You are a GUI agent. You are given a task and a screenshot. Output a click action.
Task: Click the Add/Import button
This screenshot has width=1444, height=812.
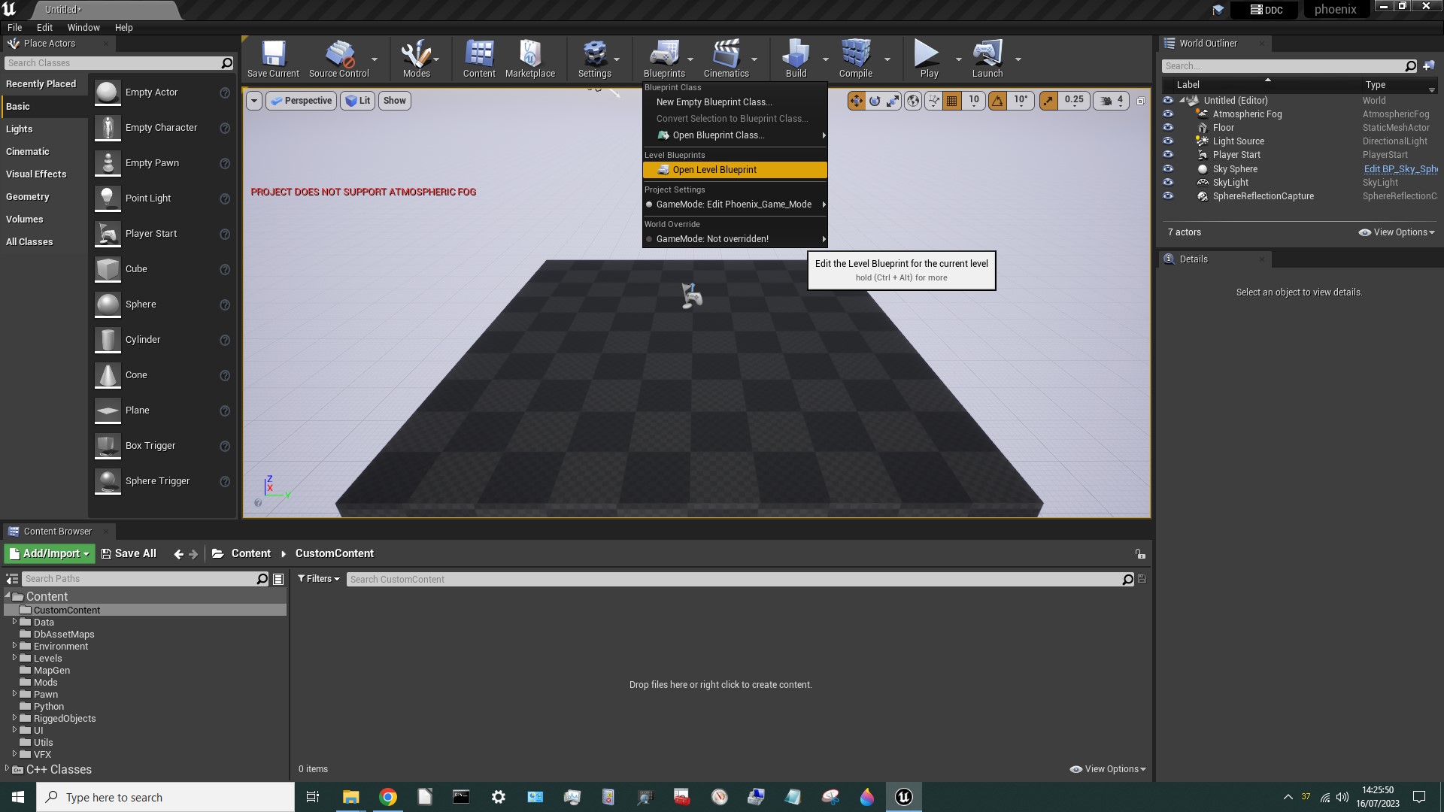(48, 553)
